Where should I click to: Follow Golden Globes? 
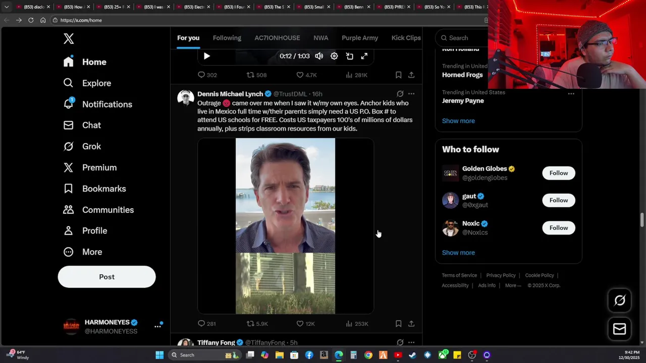coord(559,173)
